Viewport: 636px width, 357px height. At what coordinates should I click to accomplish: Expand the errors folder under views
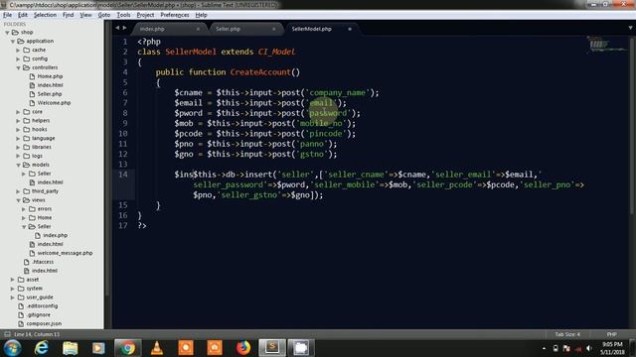point(24,209)
